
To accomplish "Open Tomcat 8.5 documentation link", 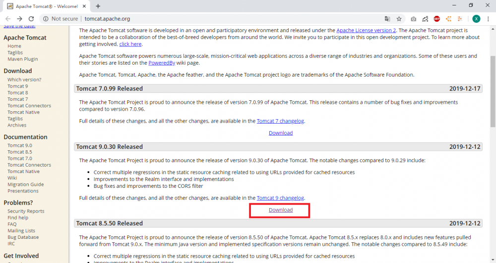I will click(x=20, y=152).
